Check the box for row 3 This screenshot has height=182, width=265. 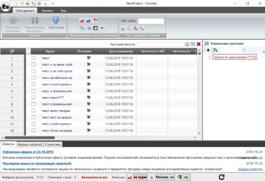pyautogui.click(x=34, y=71)
